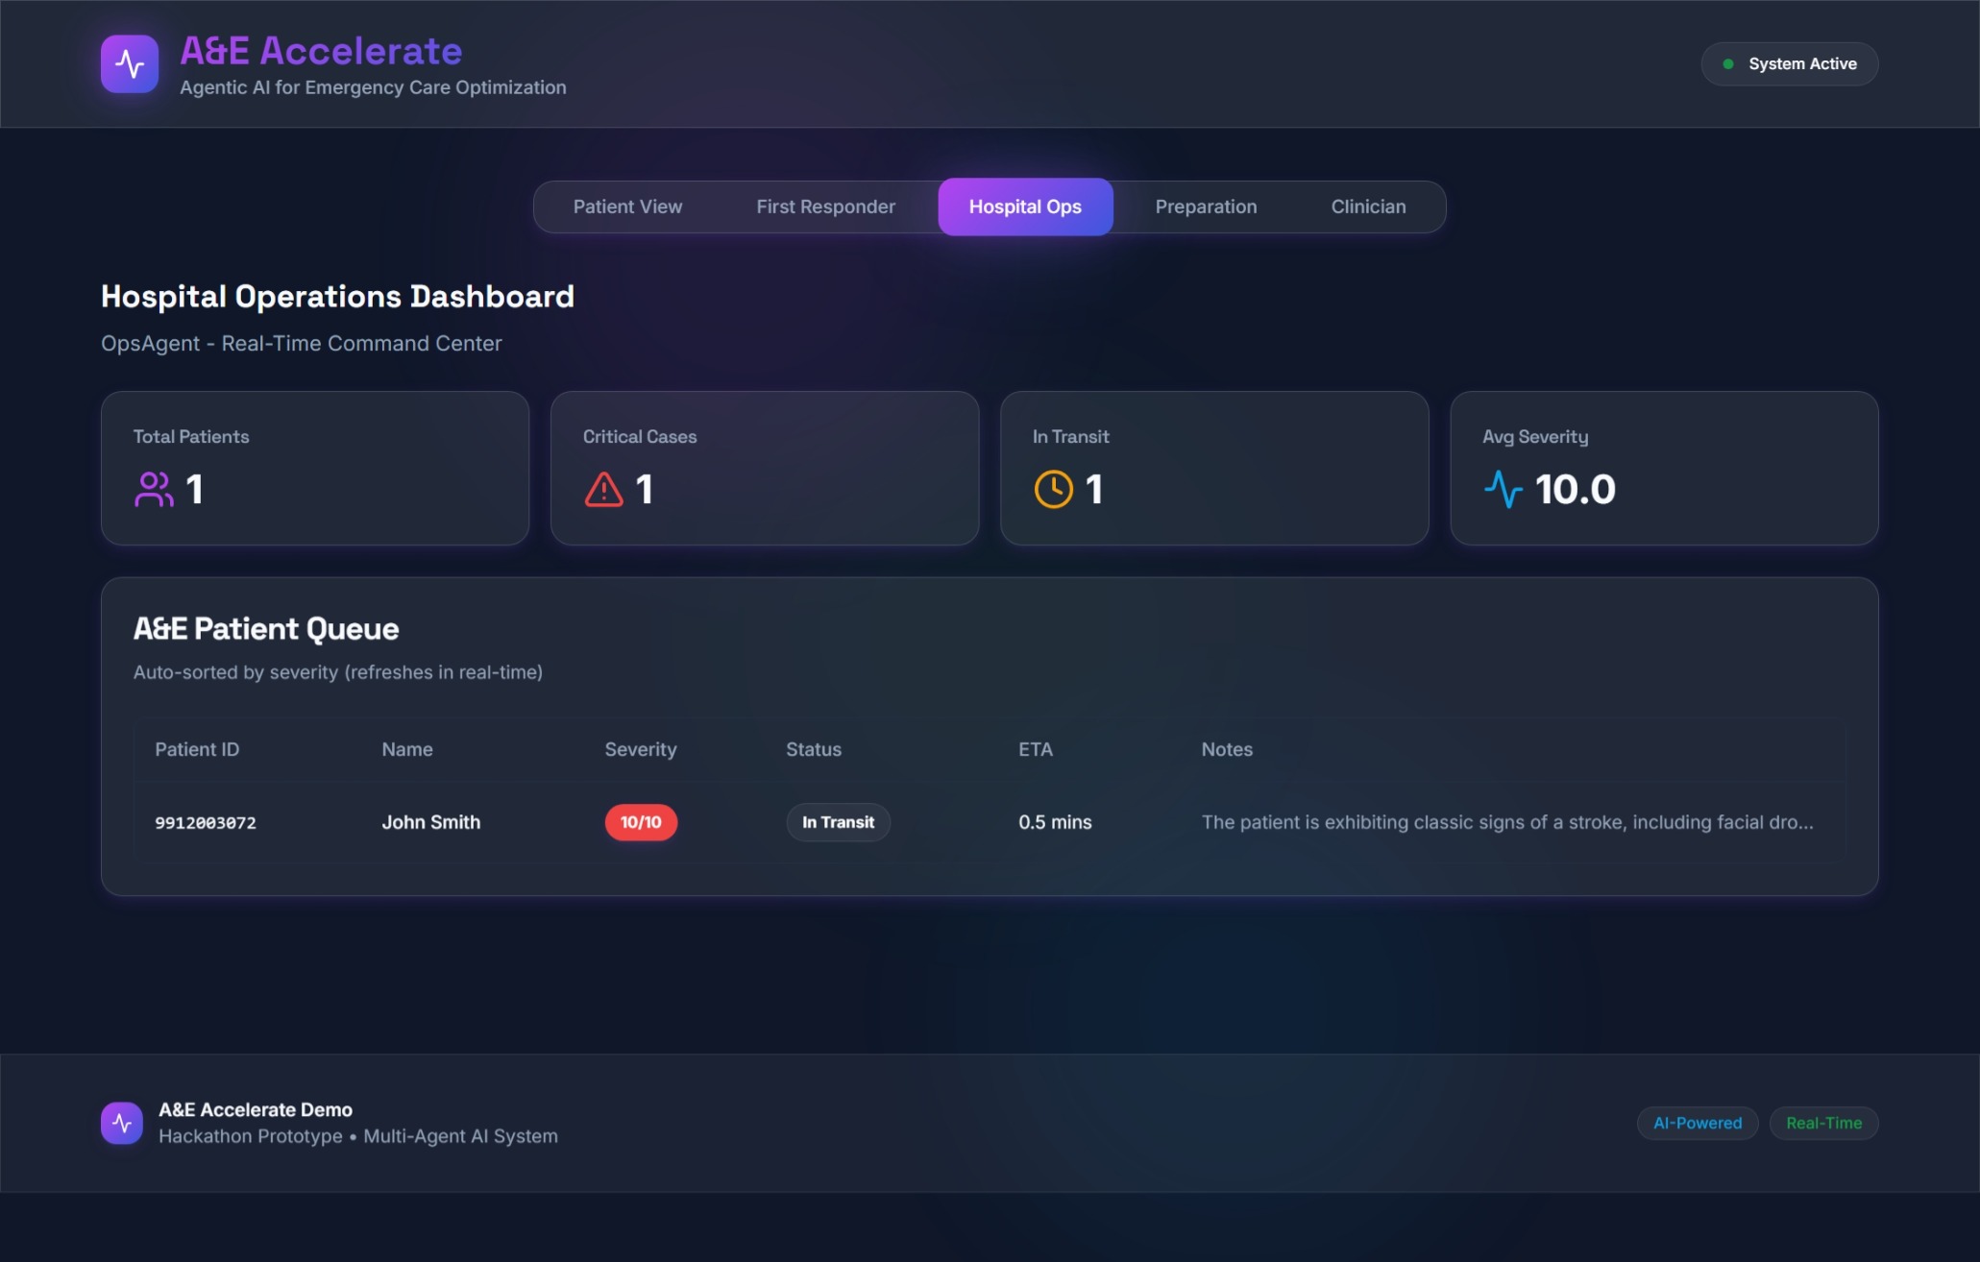Click the truncated stroke notes text
Screen dimensions: 1980x1262
(x=1506, y=822)
